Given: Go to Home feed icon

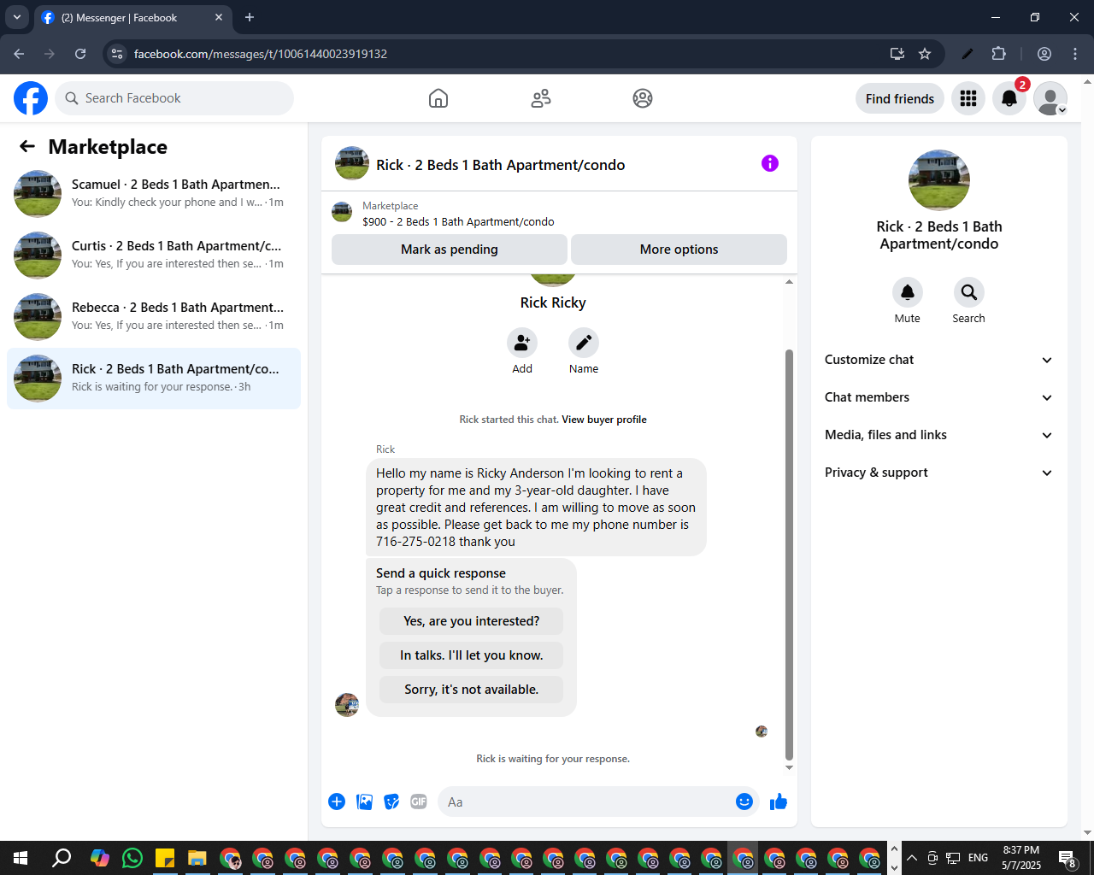Looking at the screenshot, I should (x=438, y=98).
